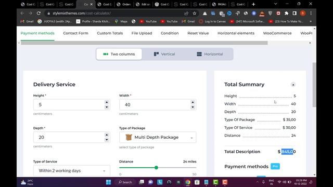
Task: Open Type of Package dropdown
Action: click(x=158, y=137)
